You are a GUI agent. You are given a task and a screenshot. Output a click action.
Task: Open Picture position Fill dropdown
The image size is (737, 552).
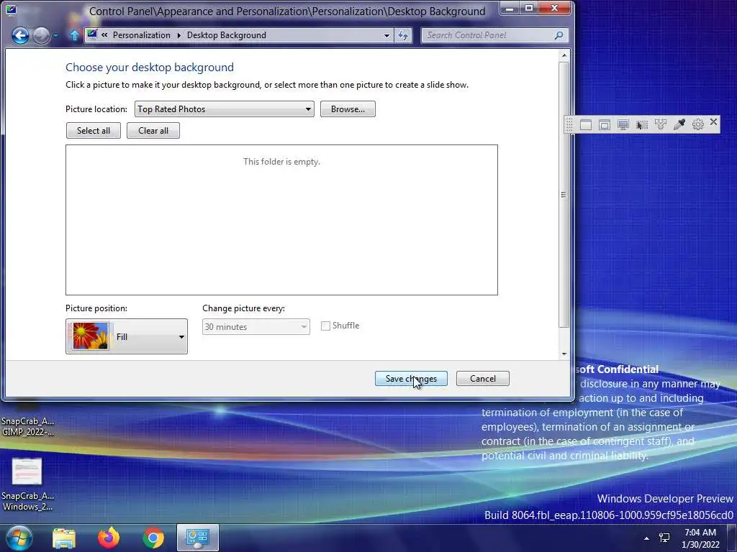click(127, 336)
